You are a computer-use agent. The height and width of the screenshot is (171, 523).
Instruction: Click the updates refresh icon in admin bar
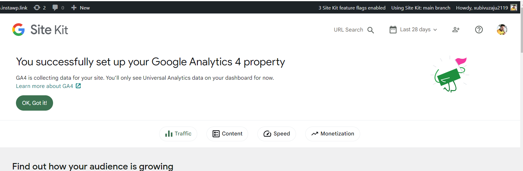point(37,8)
